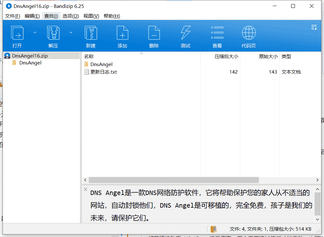Expand the dropdown arrow next to 打开
The width and height of the screenshot is (324, 237).
[35, 33]
